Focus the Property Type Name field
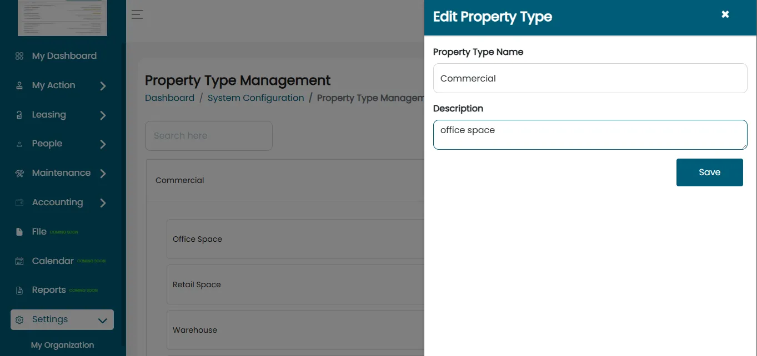 point(590,78)
